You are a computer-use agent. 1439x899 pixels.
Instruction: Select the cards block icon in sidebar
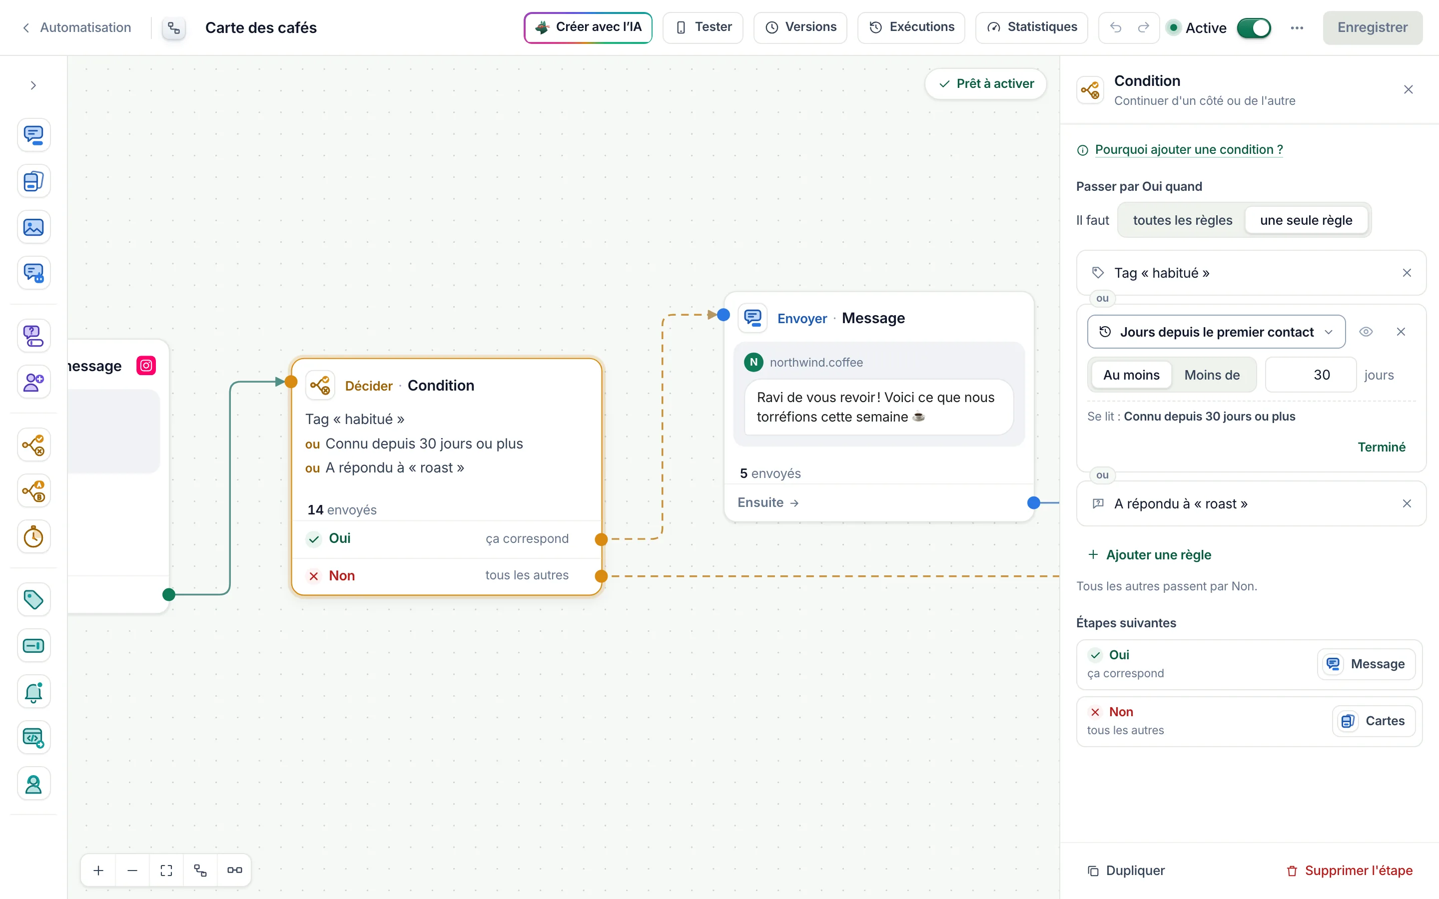click(33, 181)
